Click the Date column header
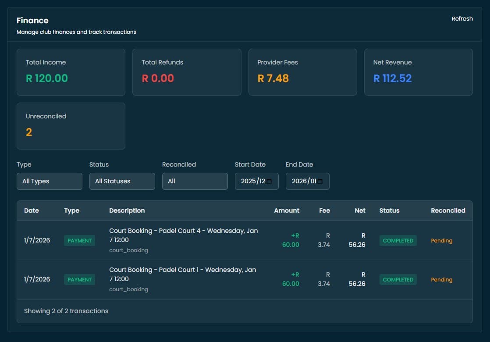490x342 pixels. (x=31, y=210)
